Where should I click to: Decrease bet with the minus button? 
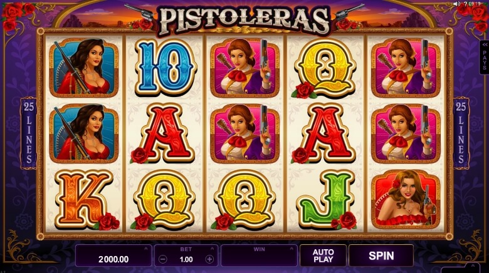(163, 259)
